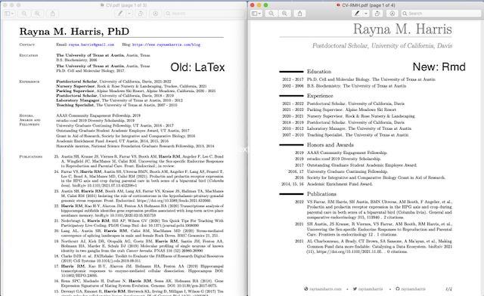The height and width of the screenshot is (296, 484).
Task: Zoom in on CV-RMH.pdf window
Action: coord(284,14)
